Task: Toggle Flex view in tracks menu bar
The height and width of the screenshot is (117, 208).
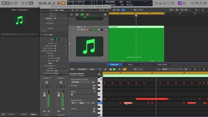Action: [x=118, y=10]
